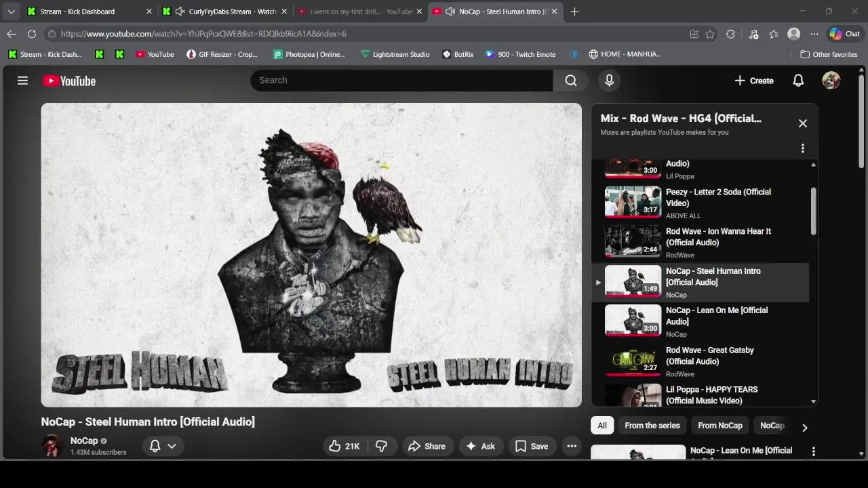Play Peezy - Letter 2 Soda from playlist
This screenshot has height=488, width=868.
700,202
